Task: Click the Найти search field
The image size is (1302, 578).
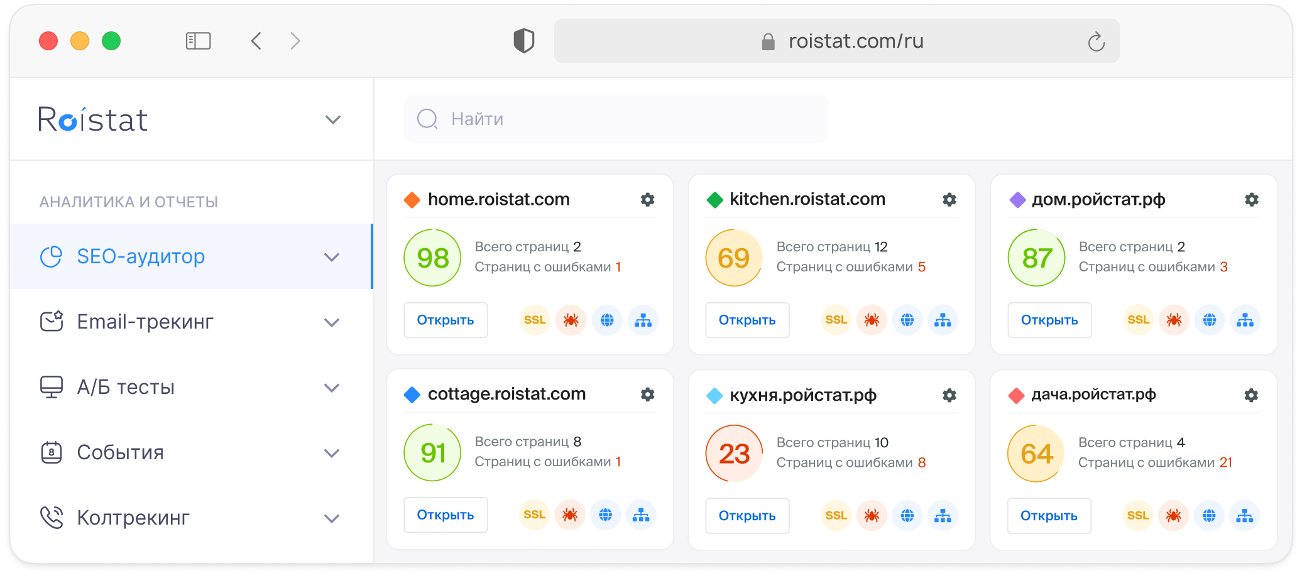Action: coord(616,119)
